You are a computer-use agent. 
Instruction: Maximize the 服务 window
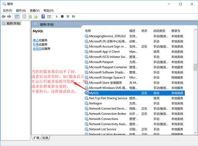(180, 4)
